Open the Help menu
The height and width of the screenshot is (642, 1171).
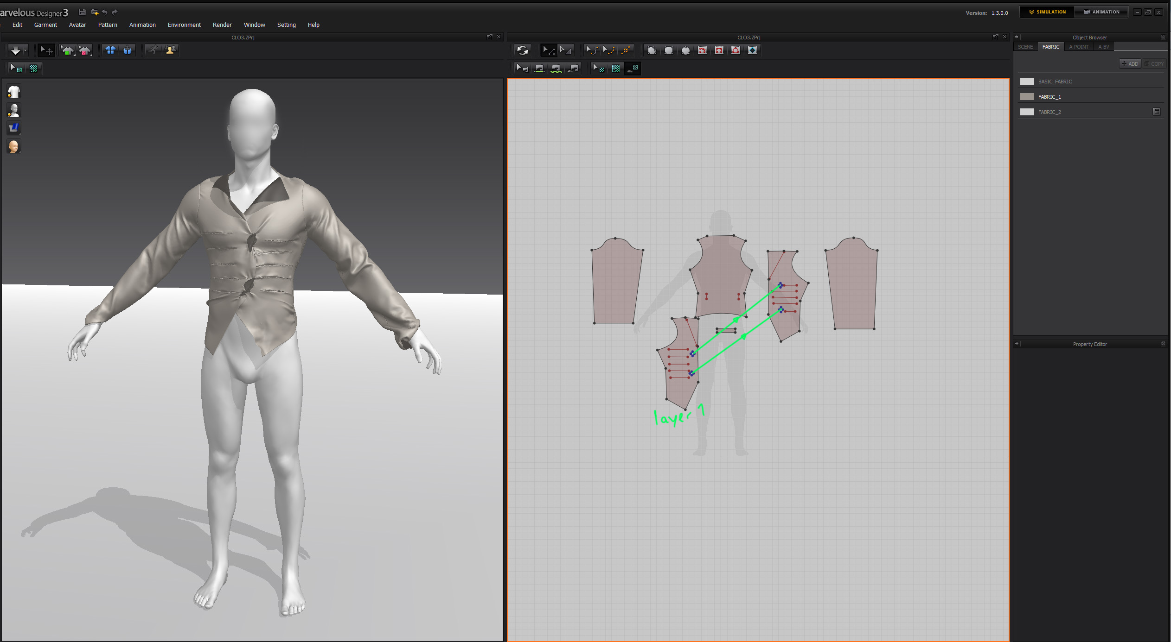tap(314, 25)
